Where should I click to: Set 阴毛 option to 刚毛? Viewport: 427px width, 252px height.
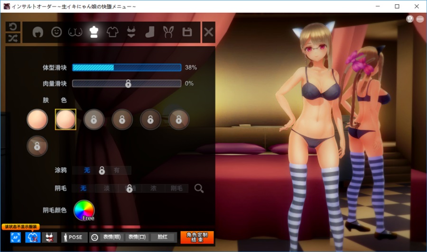coord(176,188)
